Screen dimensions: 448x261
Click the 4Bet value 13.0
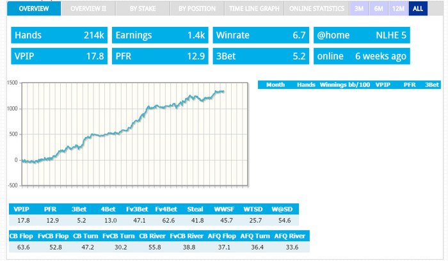(x=111, y=221)
